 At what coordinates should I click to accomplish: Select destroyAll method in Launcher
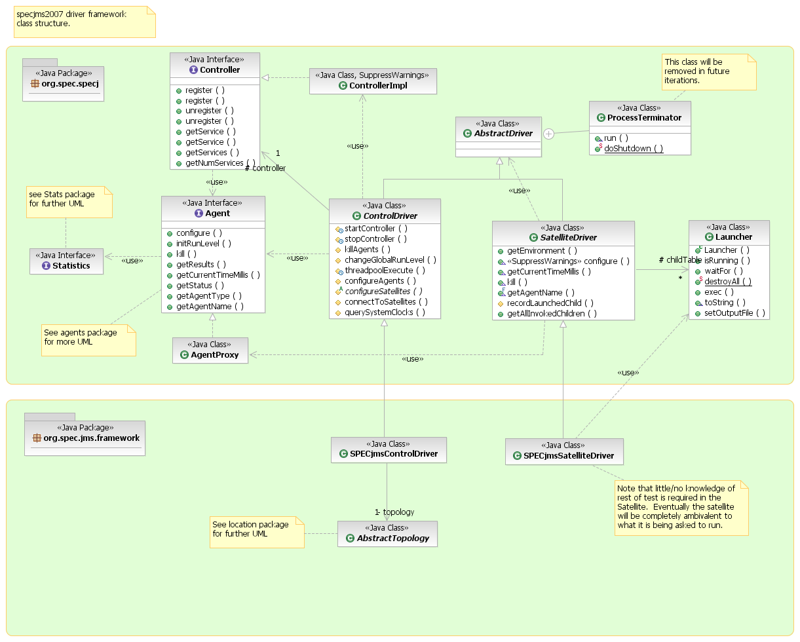pyautogui.click(x=727, y=281)
